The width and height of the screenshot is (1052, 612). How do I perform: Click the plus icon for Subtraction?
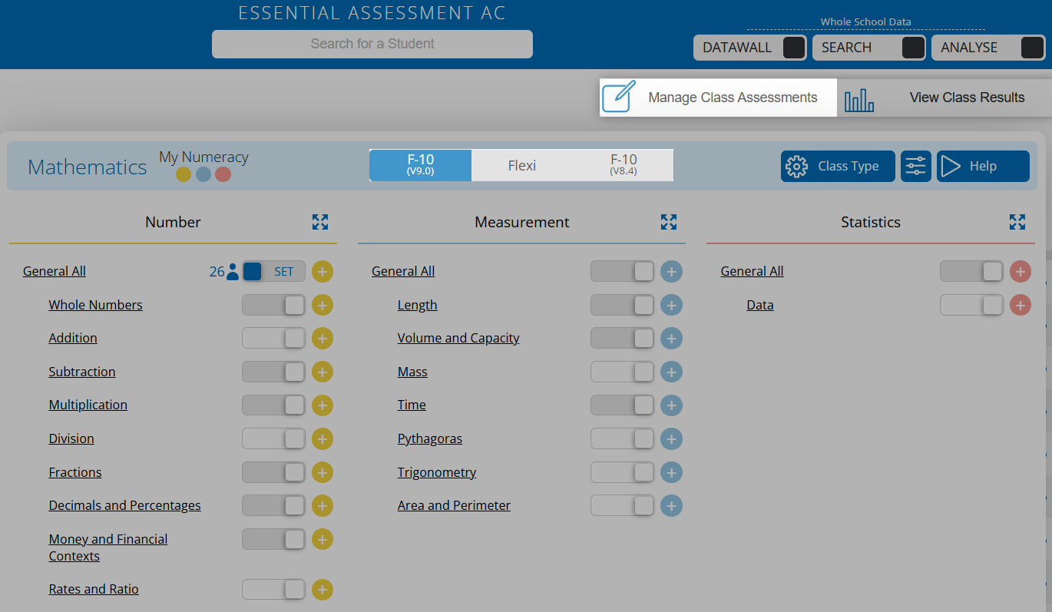(323, 372)
